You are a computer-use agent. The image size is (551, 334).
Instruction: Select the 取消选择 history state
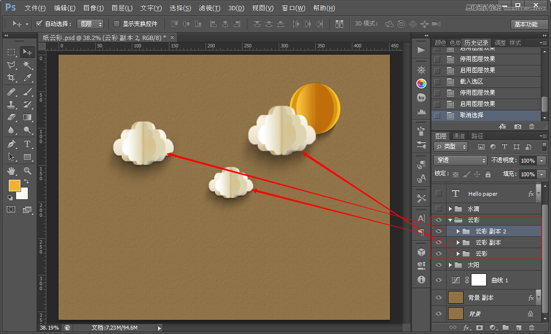pyautogui.click(x=487, y=115)
